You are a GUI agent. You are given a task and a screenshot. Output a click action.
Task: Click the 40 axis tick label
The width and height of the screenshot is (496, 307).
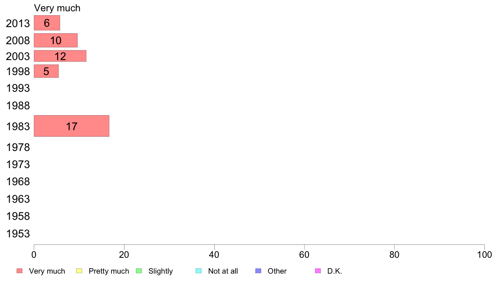coord(214,255)
